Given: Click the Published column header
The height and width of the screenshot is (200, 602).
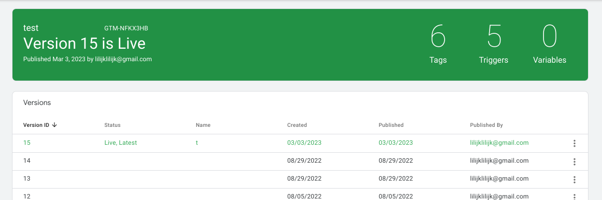Looking at the screenshot, I should (x=391, y=125).
